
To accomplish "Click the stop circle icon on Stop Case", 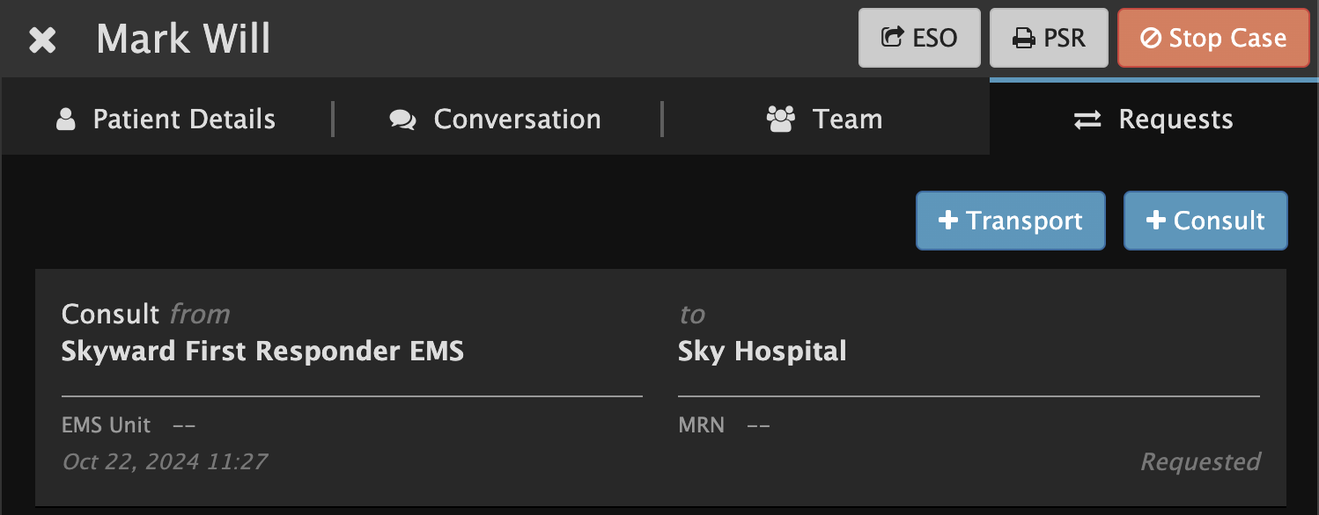I will (1150, 39).
